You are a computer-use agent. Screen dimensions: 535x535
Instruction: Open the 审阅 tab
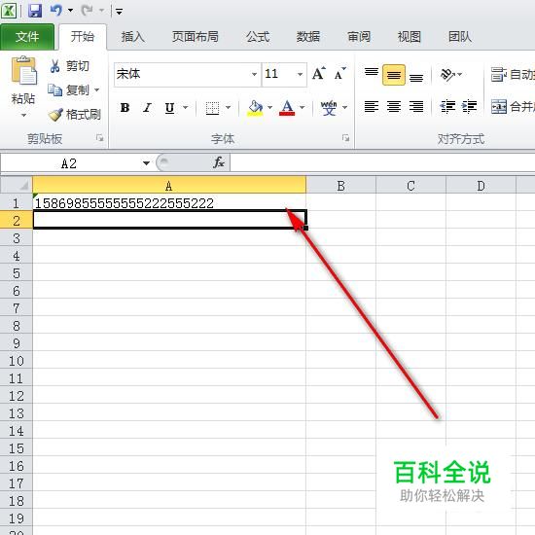tap(359, 37)
